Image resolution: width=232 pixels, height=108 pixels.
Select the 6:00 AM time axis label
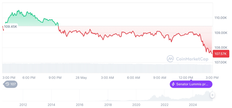pyautogui.click(x=134, y=78)
